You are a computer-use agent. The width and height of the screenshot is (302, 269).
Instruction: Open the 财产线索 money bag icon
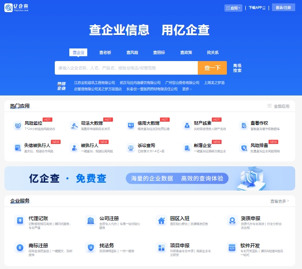[x=187, y=126]
